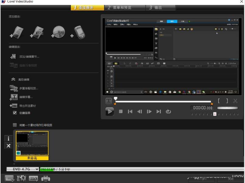The image size is (245, 183).
Task: Open the DVD 4.7G disc size dropdown
Action: [x=23, y=169]
